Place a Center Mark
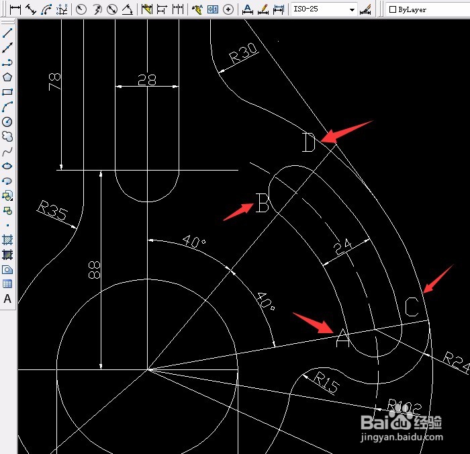Viewport: 470px width, 454px height. (228, 9)
